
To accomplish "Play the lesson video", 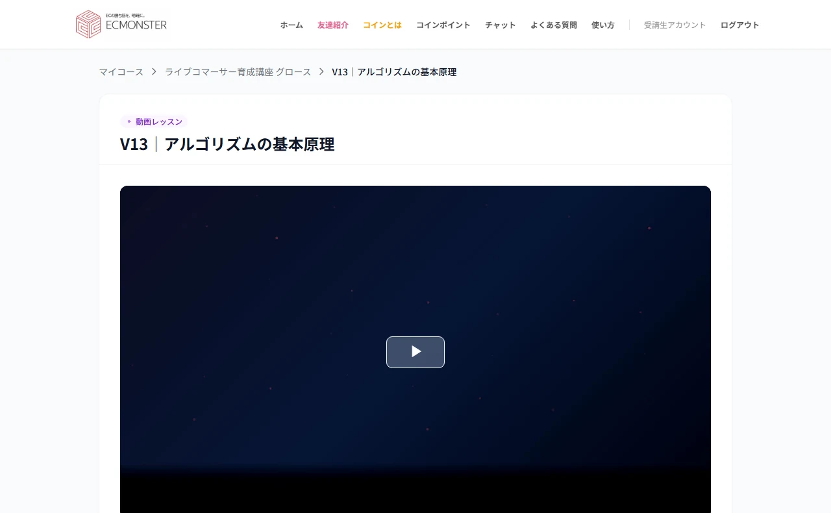I will [415, 352].
